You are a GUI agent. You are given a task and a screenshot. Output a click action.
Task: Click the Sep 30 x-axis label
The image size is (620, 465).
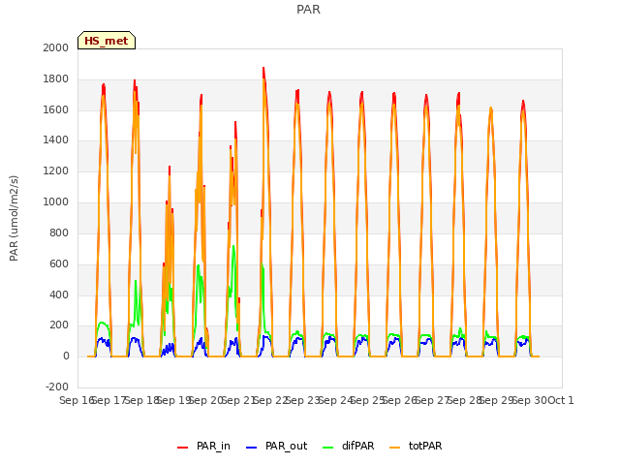tap(529, 400)
